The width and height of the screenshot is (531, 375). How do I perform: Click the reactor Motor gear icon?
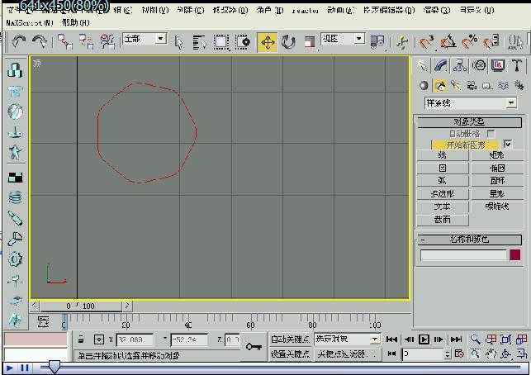[x=15, y=259]
